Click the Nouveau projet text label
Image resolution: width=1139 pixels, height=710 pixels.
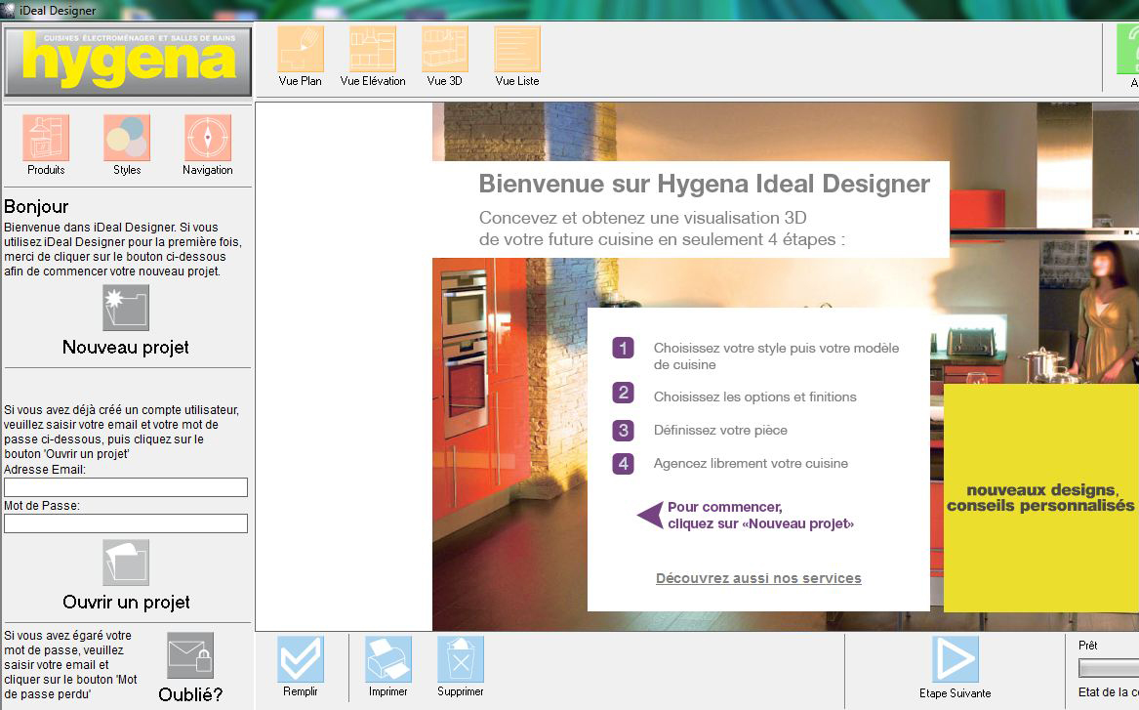coord(126,348)
